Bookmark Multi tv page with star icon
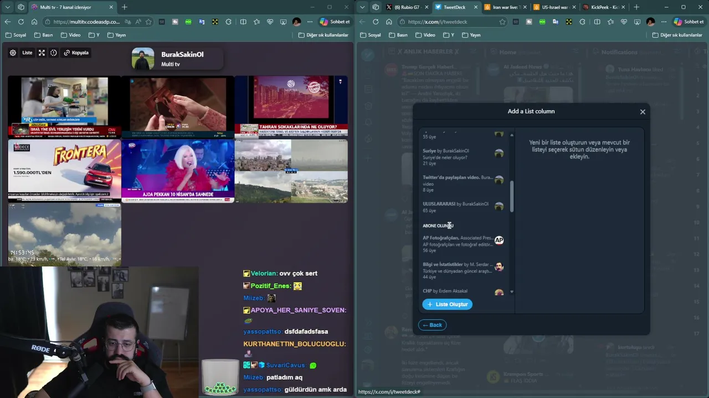The image size is (709, 398). [148, 22]
